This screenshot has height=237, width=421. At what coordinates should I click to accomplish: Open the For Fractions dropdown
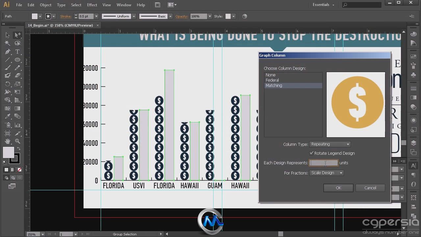click(x=326, y=173)
